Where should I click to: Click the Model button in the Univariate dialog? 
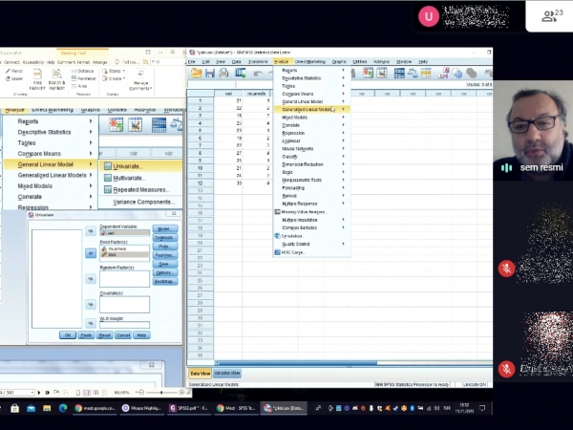coord(165,229)
